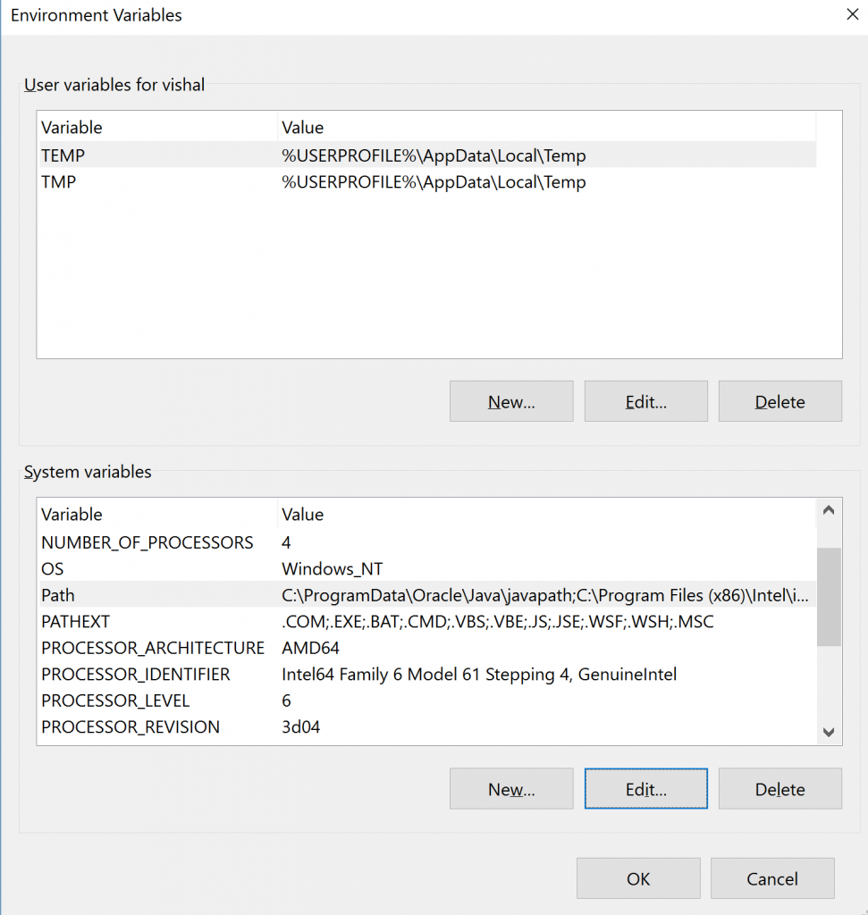Screen dimensions: 868x915
Task: Edit the selected system variable
Action: pos(645,789)
